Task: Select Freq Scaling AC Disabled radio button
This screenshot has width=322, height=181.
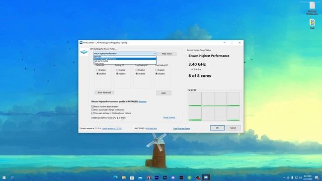Action: point(136,74)
